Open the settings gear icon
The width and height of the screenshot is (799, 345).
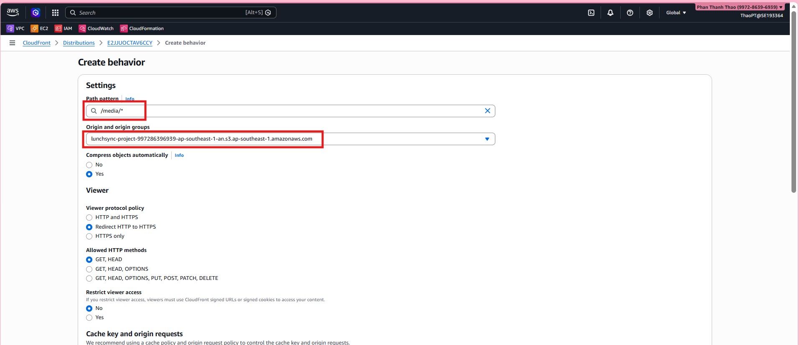[649, 13]
